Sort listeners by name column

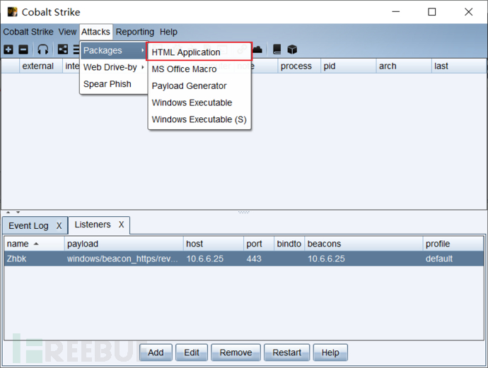click(34, 244)
